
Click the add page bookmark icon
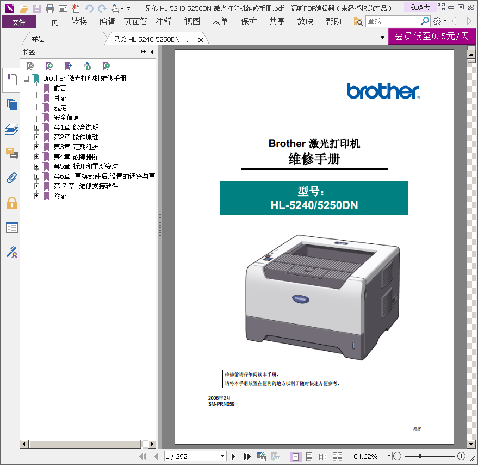click(x=86, y=66)
